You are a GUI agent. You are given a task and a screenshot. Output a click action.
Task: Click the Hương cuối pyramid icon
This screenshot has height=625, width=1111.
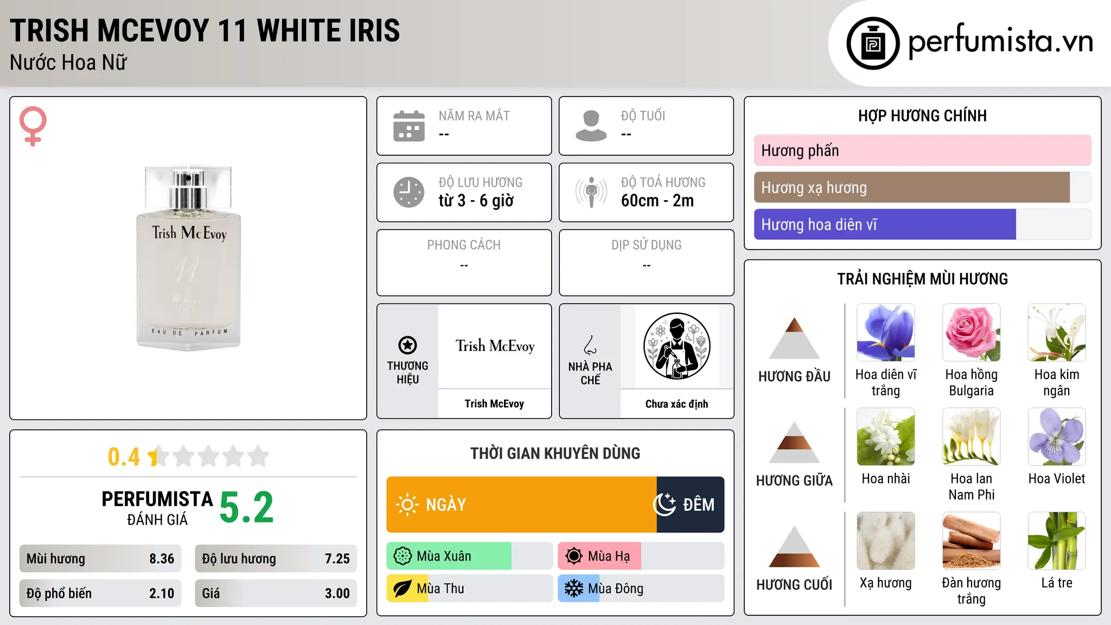pos(794,546)
